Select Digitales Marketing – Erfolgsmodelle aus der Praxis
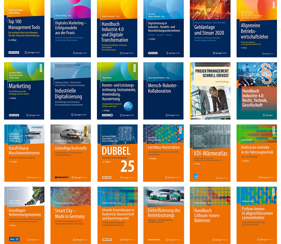Screen dimensions: 281x244 (x=71, y=29)
